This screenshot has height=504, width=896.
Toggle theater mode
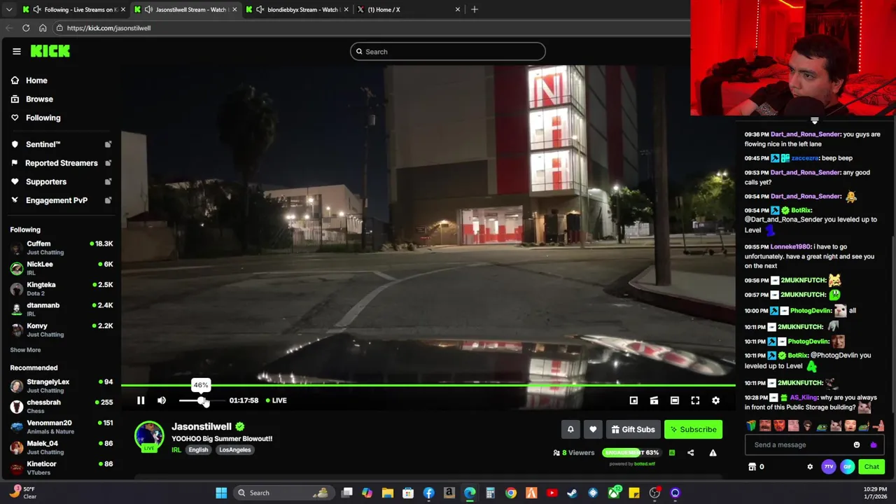675,400
